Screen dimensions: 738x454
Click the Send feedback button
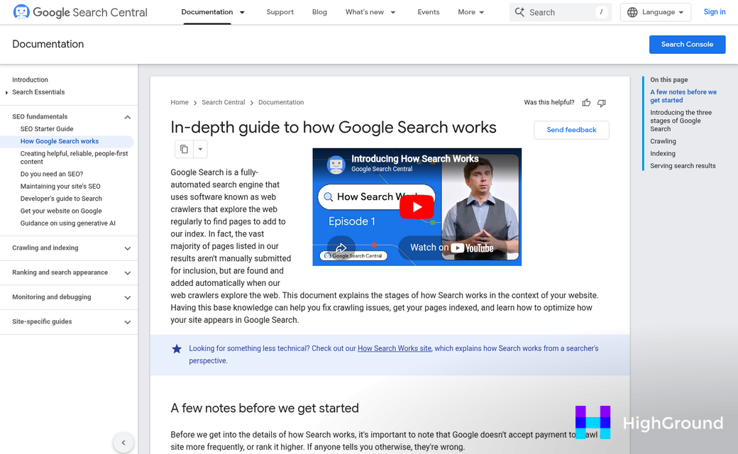click(571, 130)
